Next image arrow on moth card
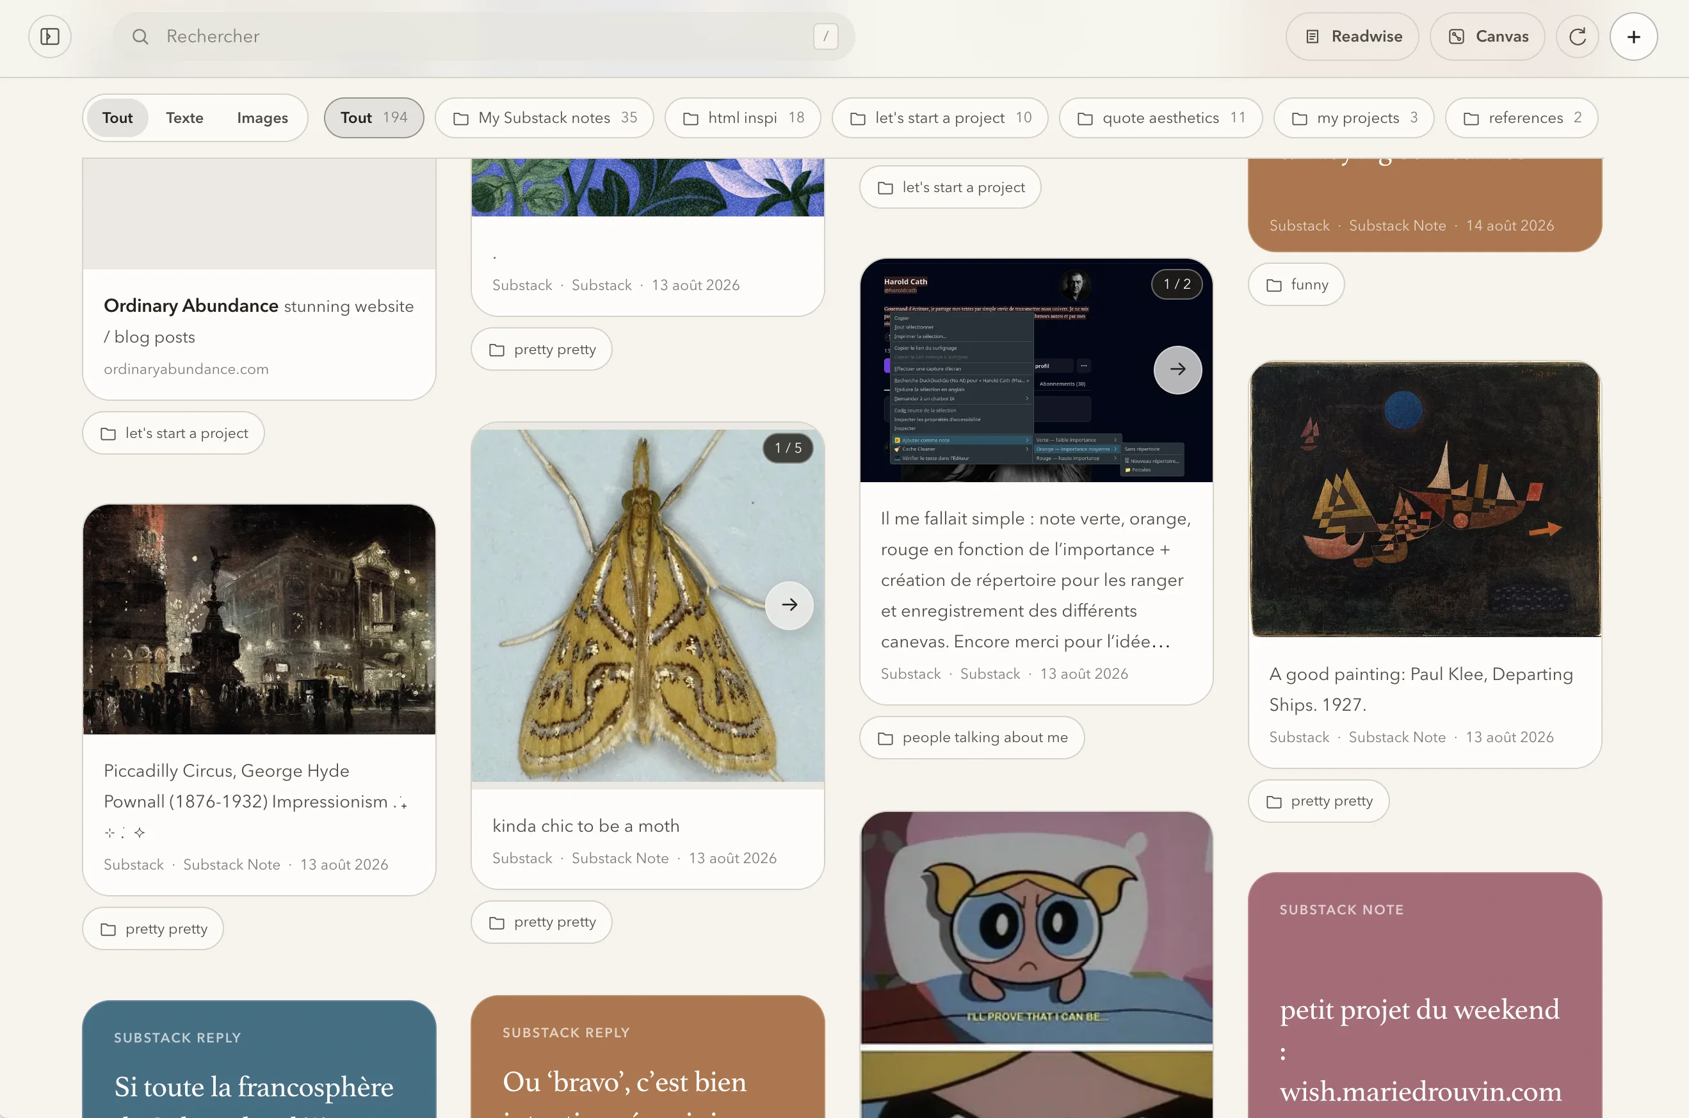The height and width of the screenshot is (1118, 1689). (x=789, y=605)
